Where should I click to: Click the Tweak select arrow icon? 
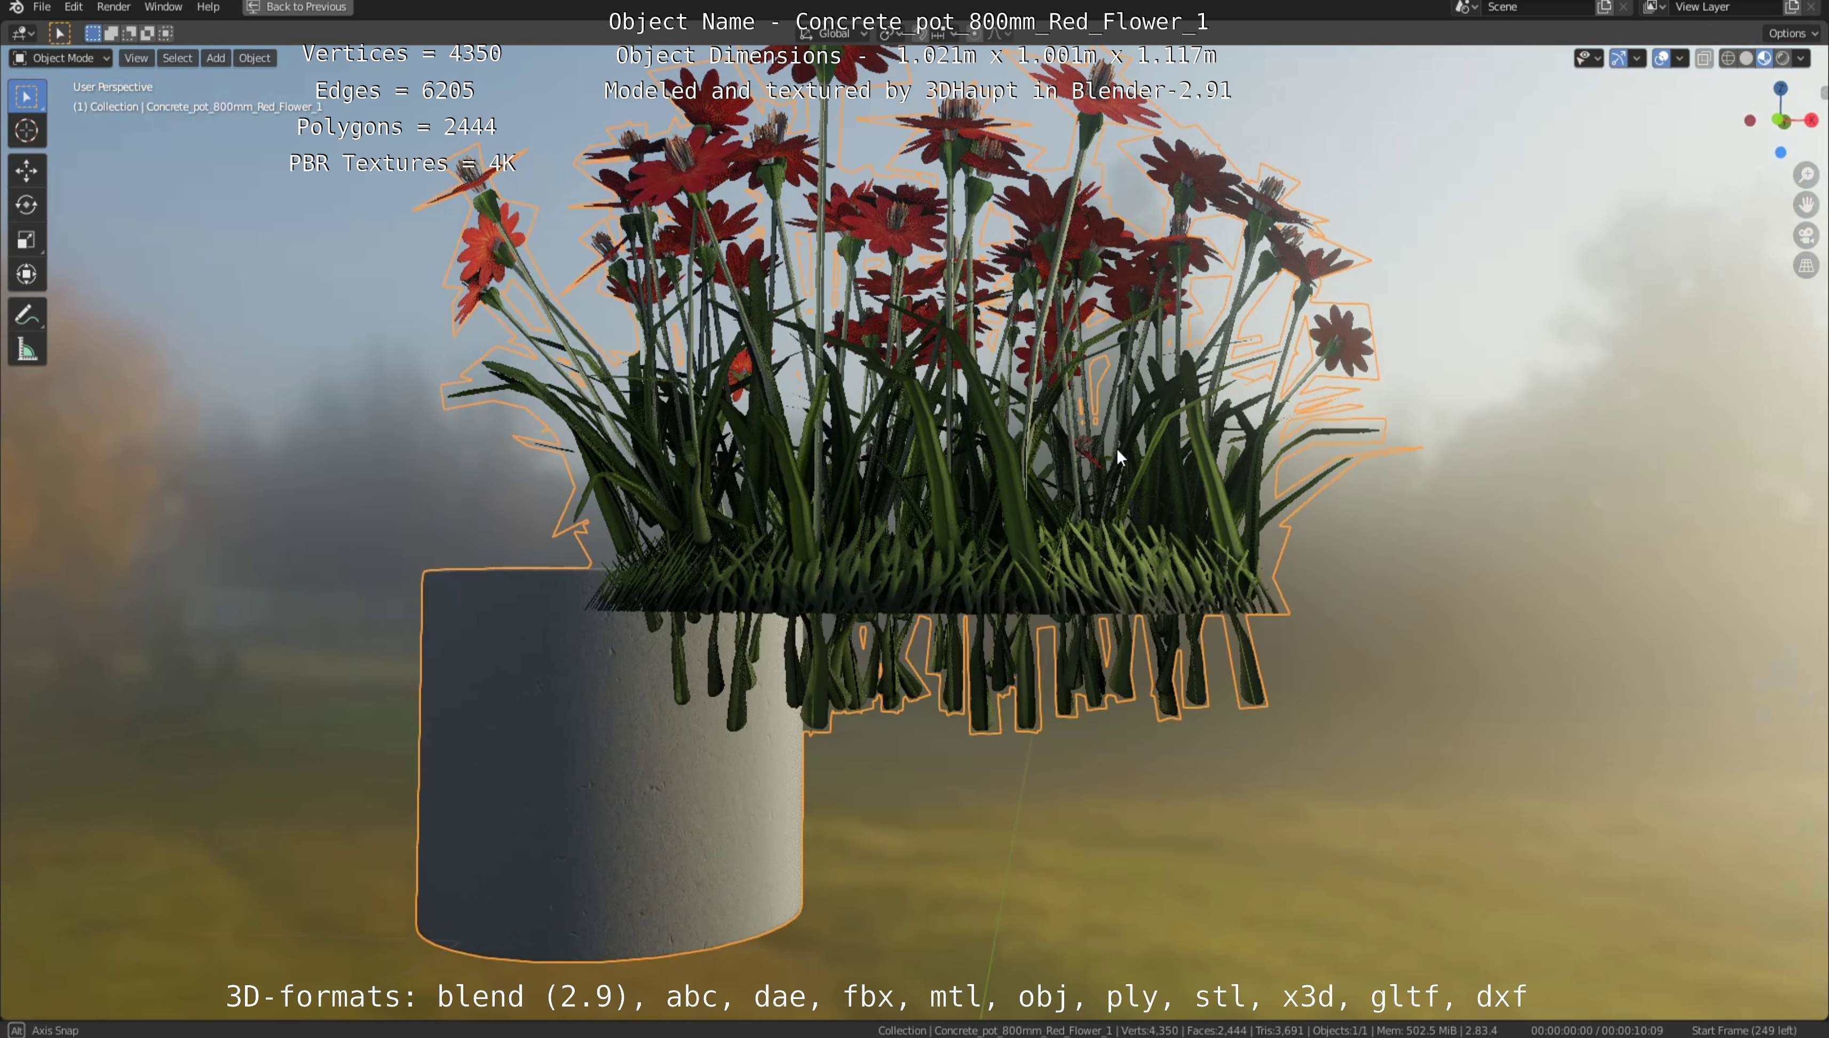60,33
